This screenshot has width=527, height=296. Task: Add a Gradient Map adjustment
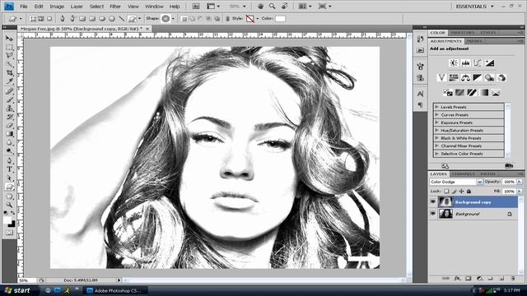(x=483, y=92)
